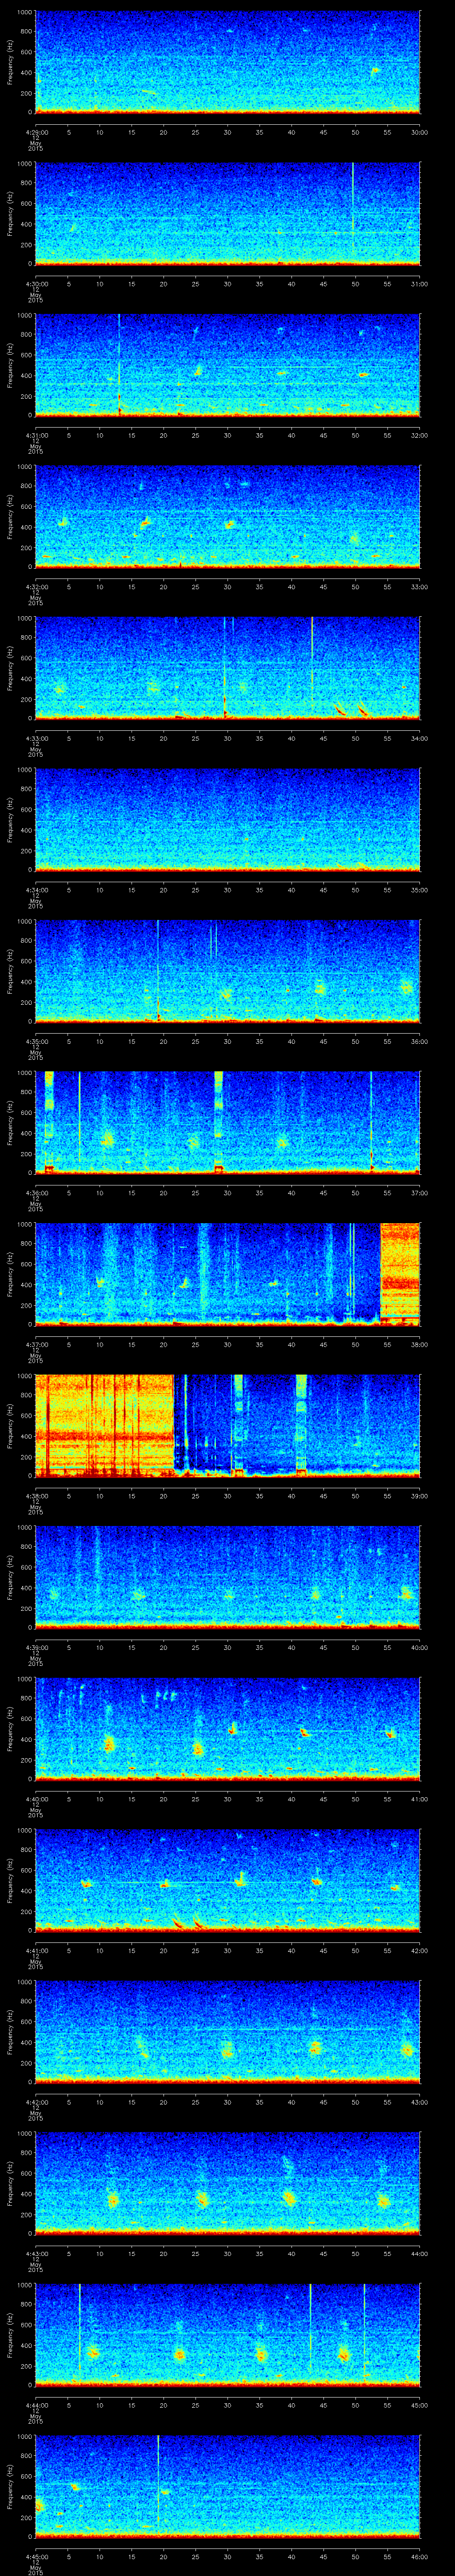Select the spectrogram plot beginning at 4:29:00

coord(227,62)
